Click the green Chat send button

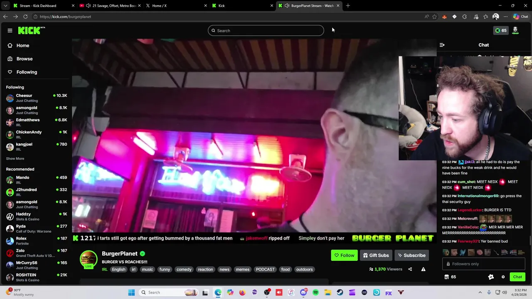[x=517, y=277]
